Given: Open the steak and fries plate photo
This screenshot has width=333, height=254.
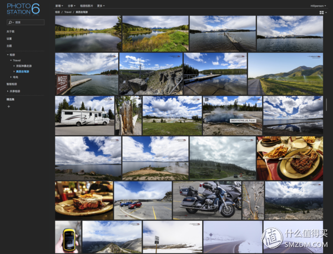Looking at the screenshot, I should coord(290,158).
